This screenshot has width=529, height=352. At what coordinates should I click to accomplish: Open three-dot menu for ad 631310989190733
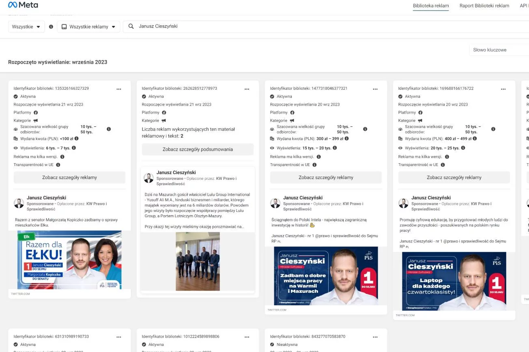119,337
